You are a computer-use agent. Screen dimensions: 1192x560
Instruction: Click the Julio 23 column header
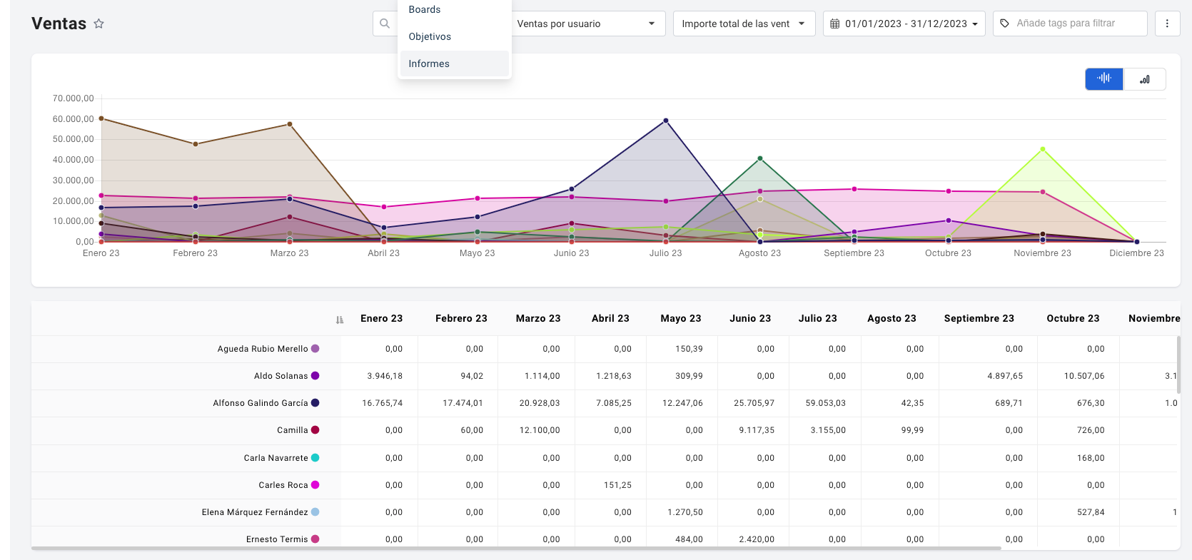click(x=818, y=318)
